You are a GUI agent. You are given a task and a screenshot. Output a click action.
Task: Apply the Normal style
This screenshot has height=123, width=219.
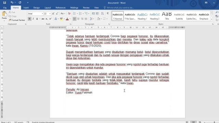coord(118,16)
